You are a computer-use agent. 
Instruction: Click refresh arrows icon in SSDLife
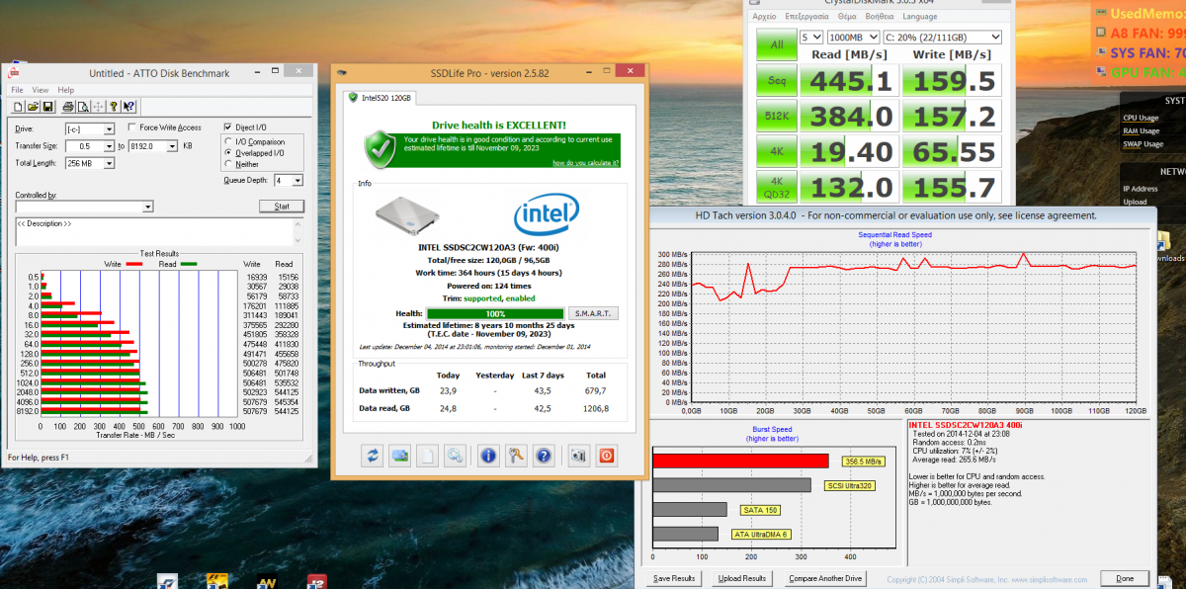(x=373, y=456)
